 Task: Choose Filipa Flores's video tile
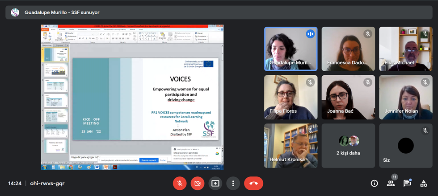point(291,97)
